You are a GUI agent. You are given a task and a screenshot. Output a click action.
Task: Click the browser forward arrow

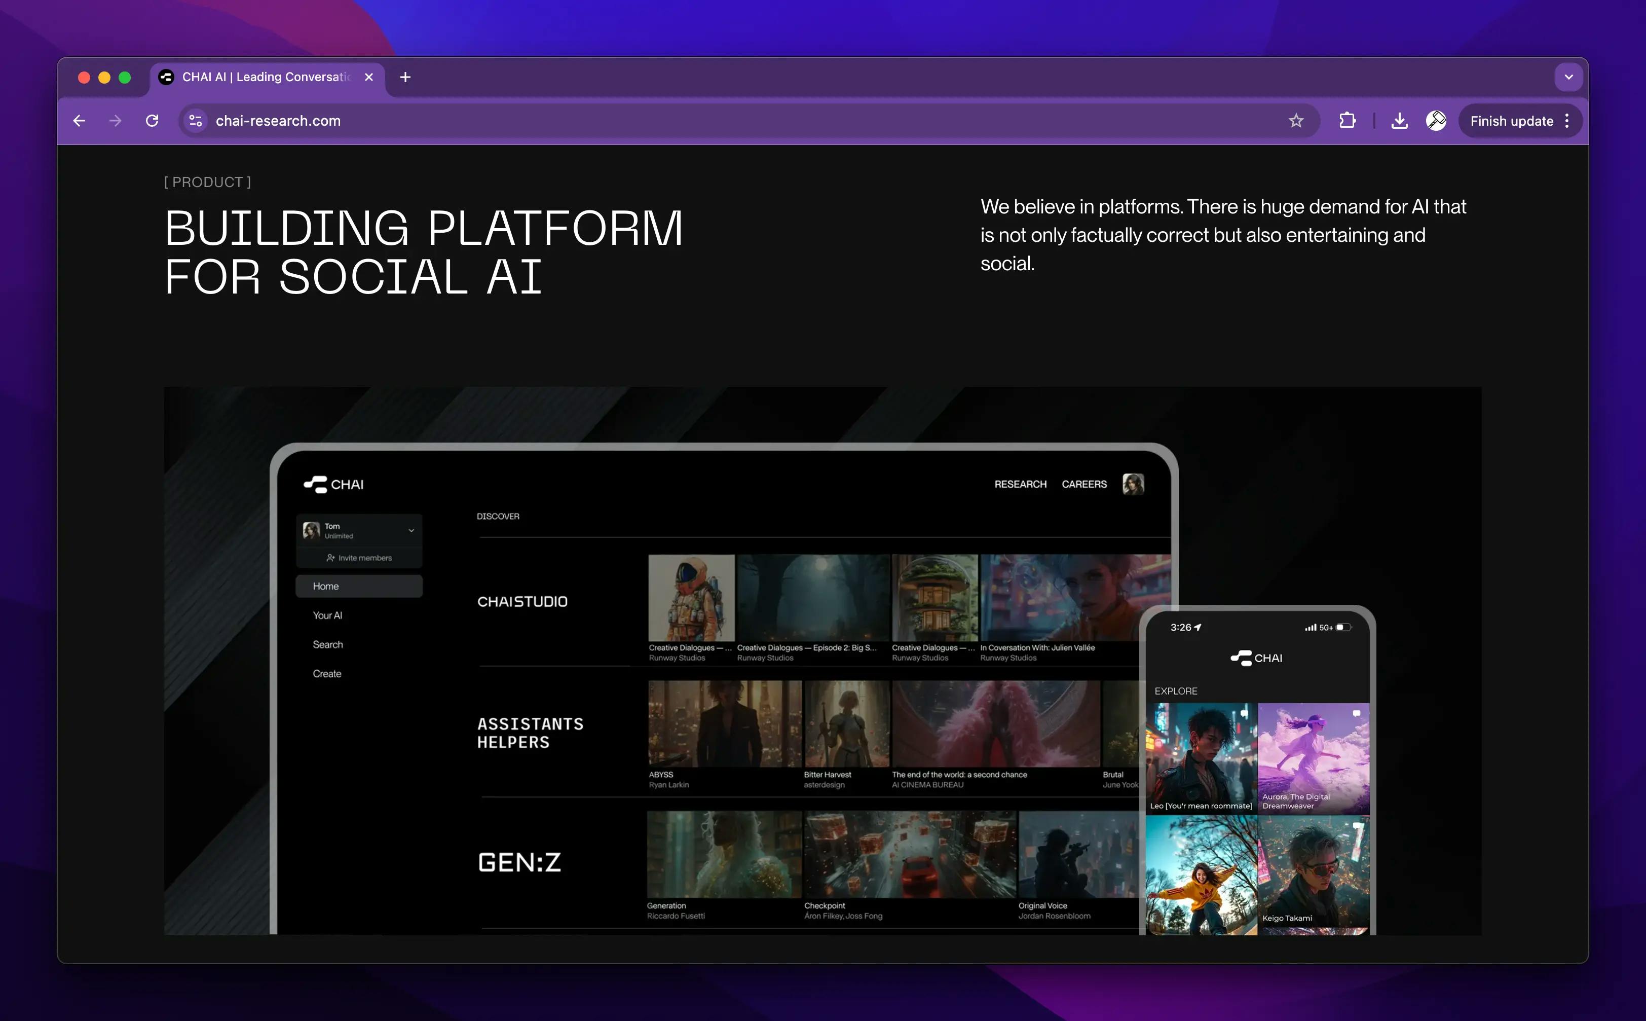coord(116,121)
